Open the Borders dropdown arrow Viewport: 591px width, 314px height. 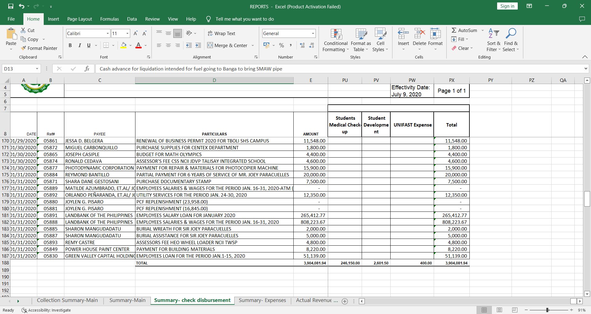point(113,45)
